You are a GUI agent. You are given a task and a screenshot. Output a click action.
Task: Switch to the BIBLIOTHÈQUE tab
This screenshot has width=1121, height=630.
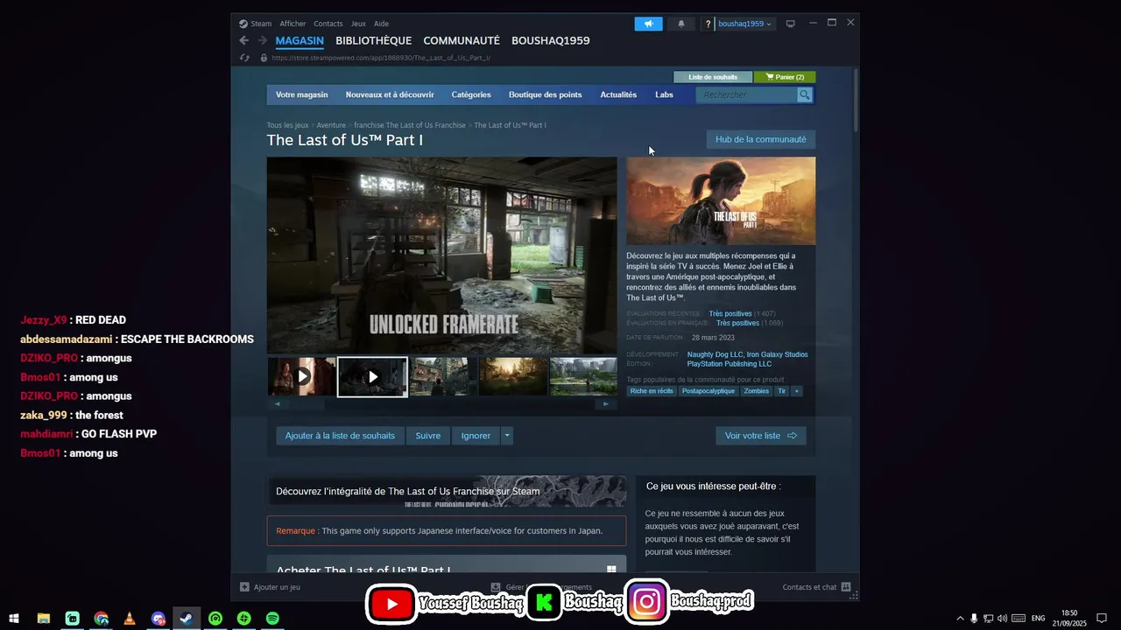coord(373,40)
